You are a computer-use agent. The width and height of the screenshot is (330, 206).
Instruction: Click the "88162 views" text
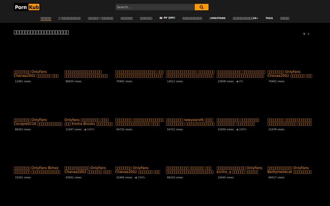coord(23,130)
